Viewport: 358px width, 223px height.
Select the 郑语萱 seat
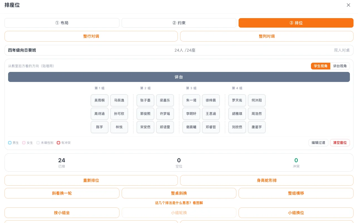(x=165, y=127)
